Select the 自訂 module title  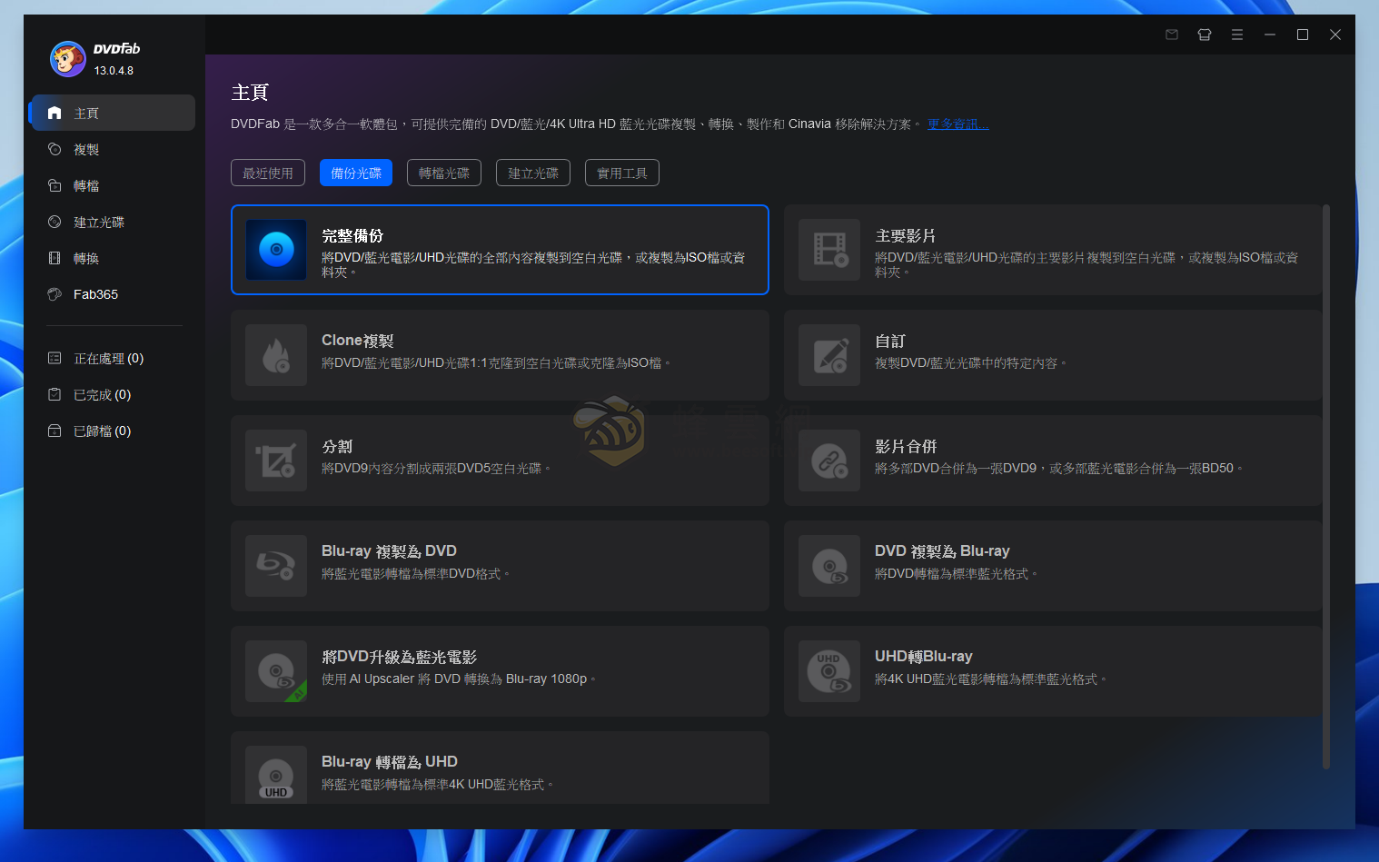click(890, 341)
